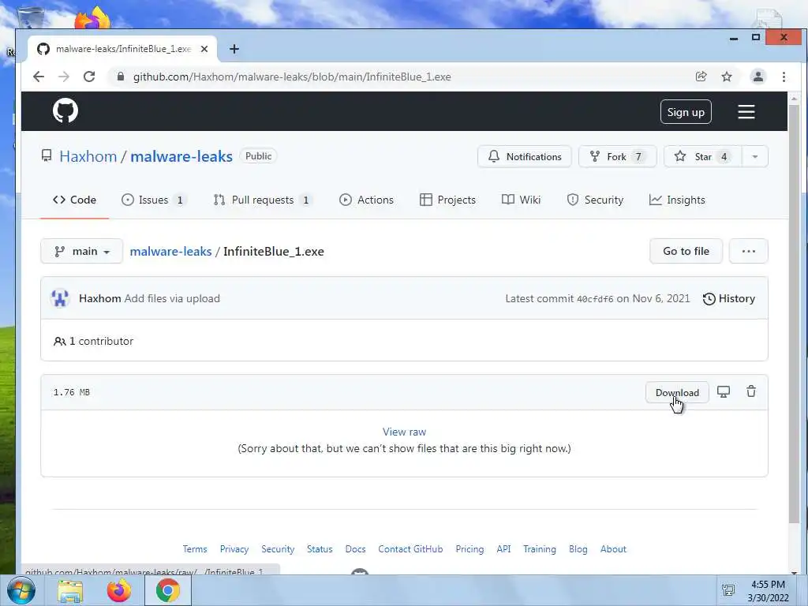Close the malware-leaks browser tab
The image size is (808, 606).
tap(204, 49)
